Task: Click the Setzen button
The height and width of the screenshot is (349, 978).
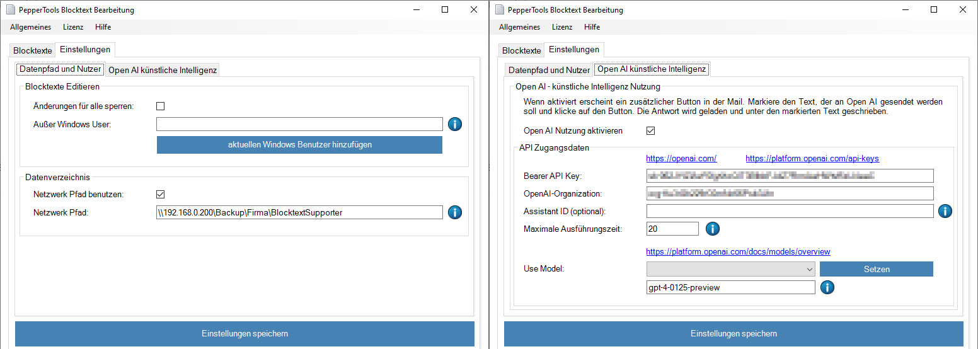Action: [877, 269]
